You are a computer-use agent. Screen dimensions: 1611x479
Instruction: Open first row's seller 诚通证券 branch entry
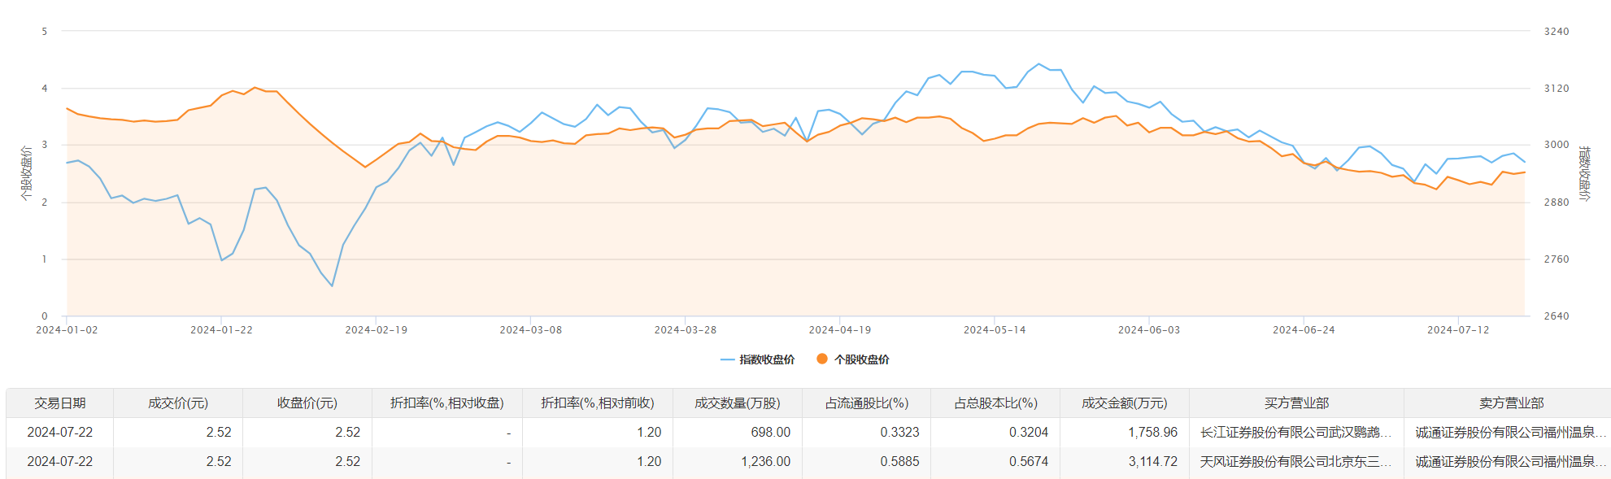(x=1510, y=433)
